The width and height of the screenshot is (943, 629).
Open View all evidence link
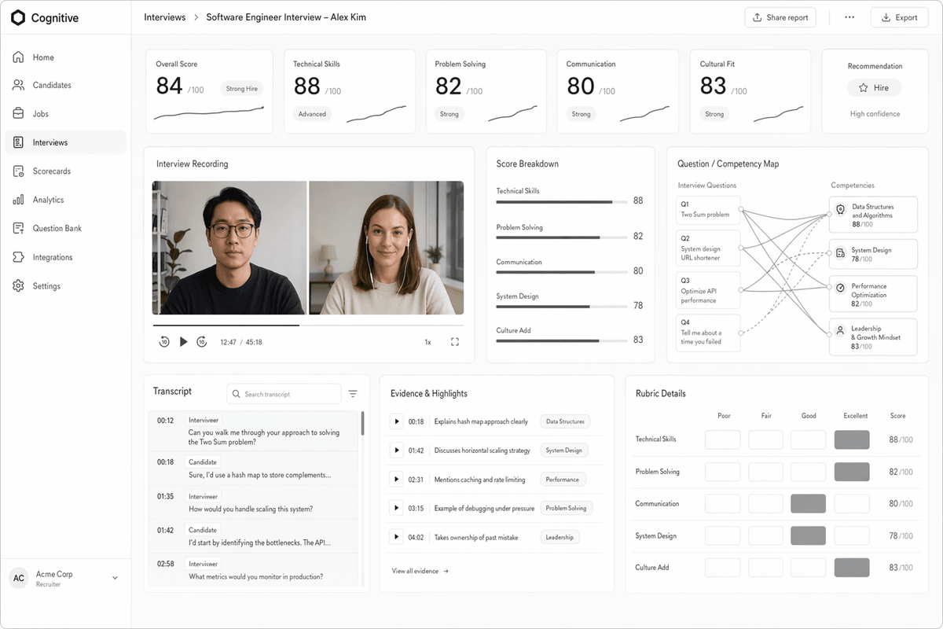point(420,571)
